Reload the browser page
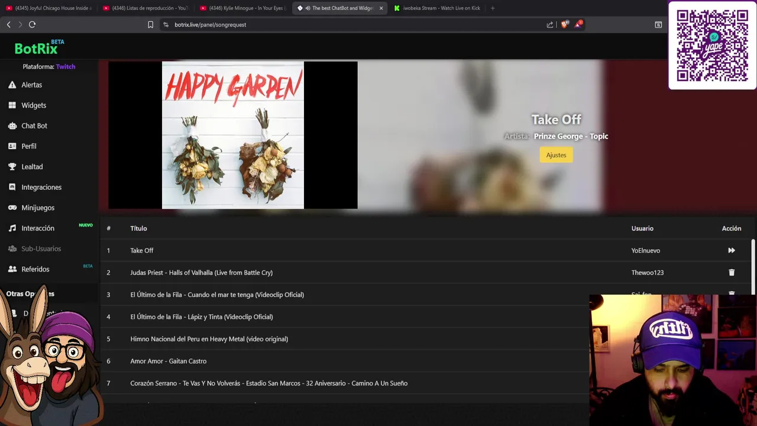 click(x=32, y=25)
